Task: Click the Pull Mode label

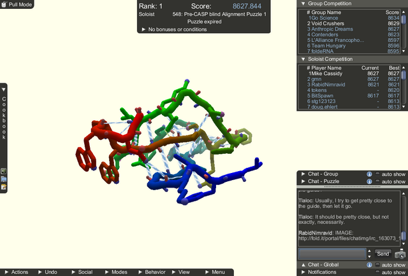Action: click(x=20, y=4)
